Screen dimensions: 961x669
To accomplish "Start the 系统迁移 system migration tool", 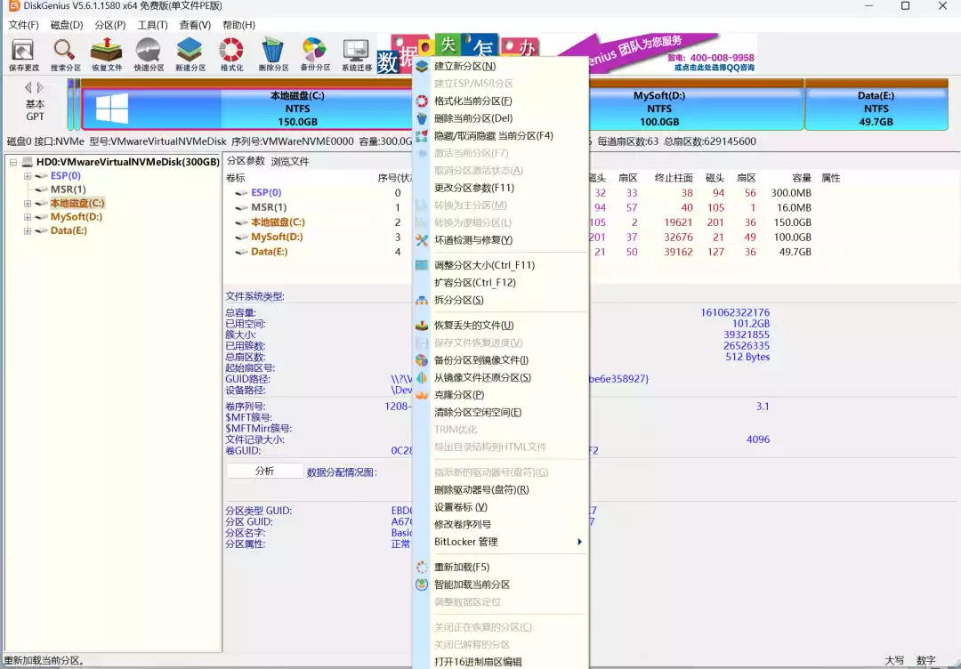I will pyautogui.click(x=354, y=55).
